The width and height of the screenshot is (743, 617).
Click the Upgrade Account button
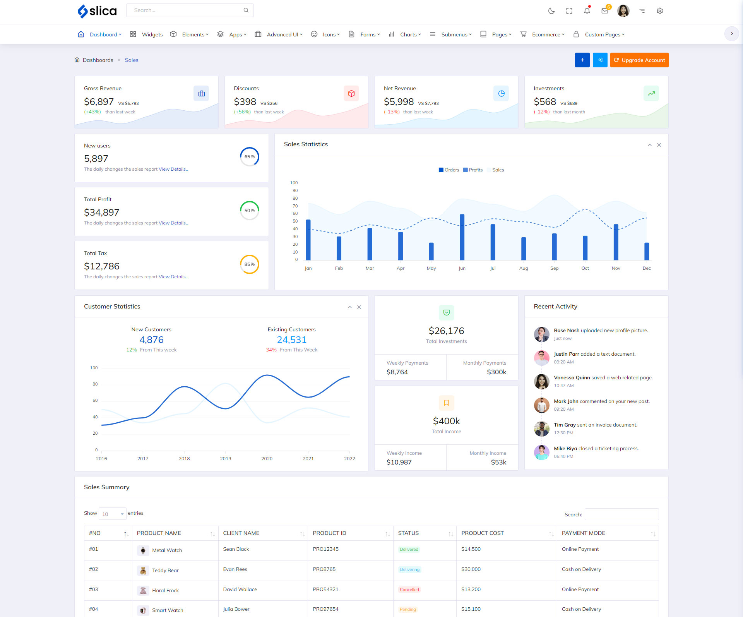[639, 60]
